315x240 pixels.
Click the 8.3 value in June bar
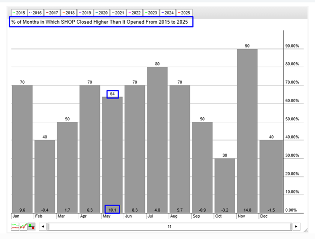135,210
